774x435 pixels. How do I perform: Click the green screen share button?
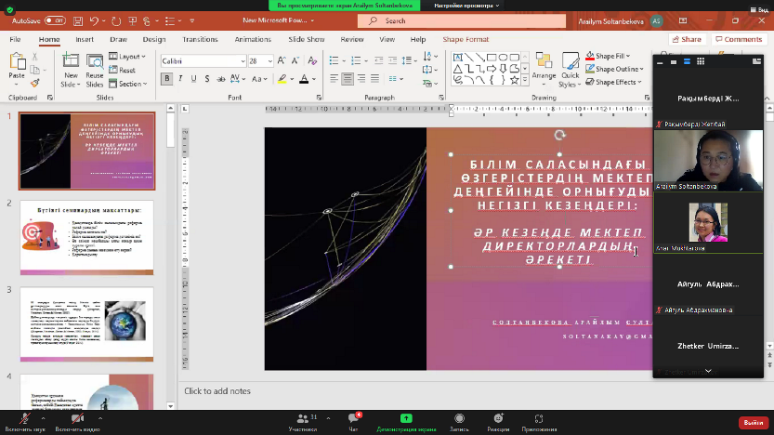click(406, 420)
